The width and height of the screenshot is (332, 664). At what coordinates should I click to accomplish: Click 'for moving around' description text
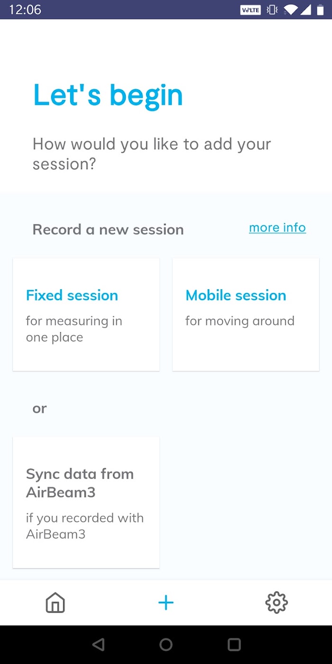tap(240, 321)
